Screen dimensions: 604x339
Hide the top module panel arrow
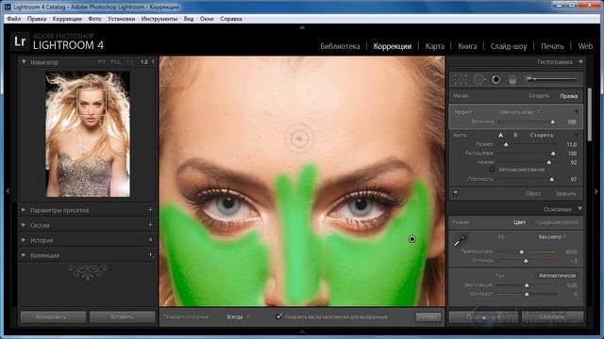click(302, 27)
